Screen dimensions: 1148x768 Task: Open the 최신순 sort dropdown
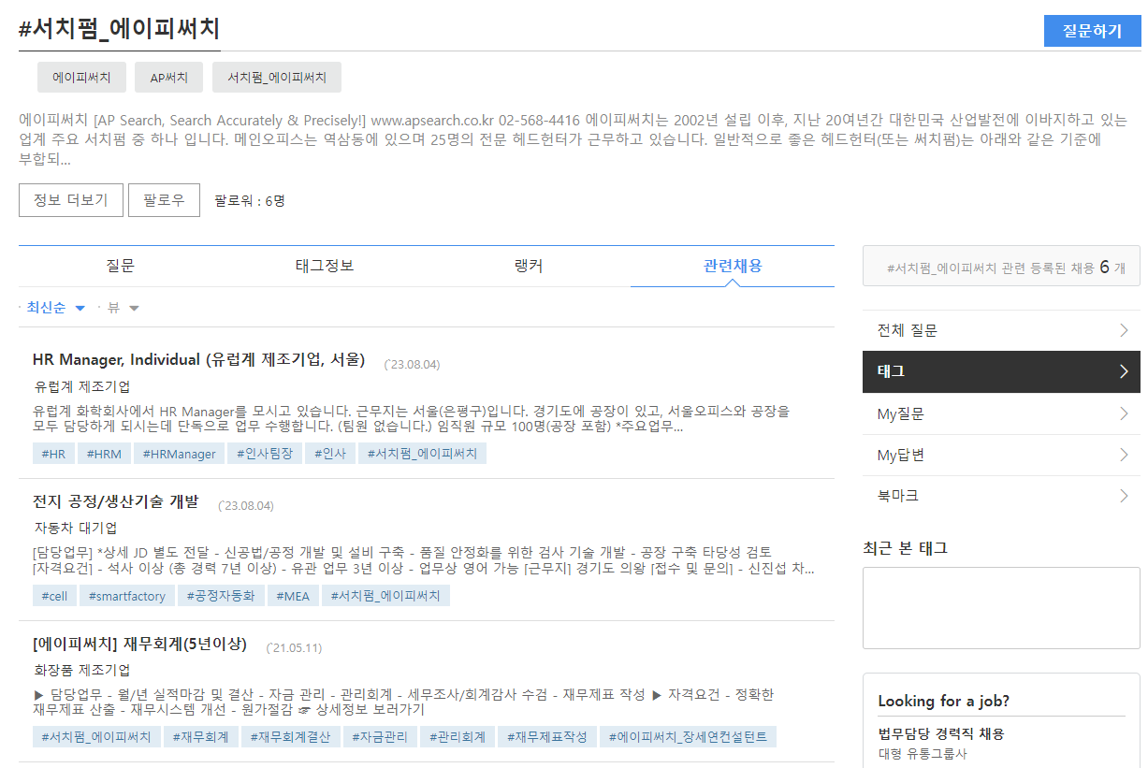55,308
